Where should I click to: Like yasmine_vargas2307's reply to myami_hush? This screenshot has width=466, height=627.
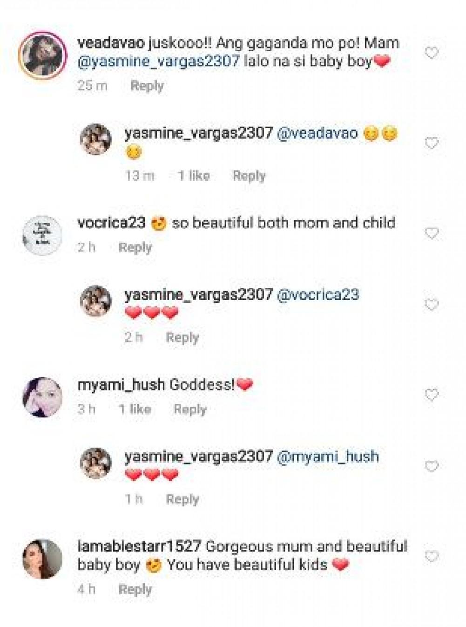point(432,466)
